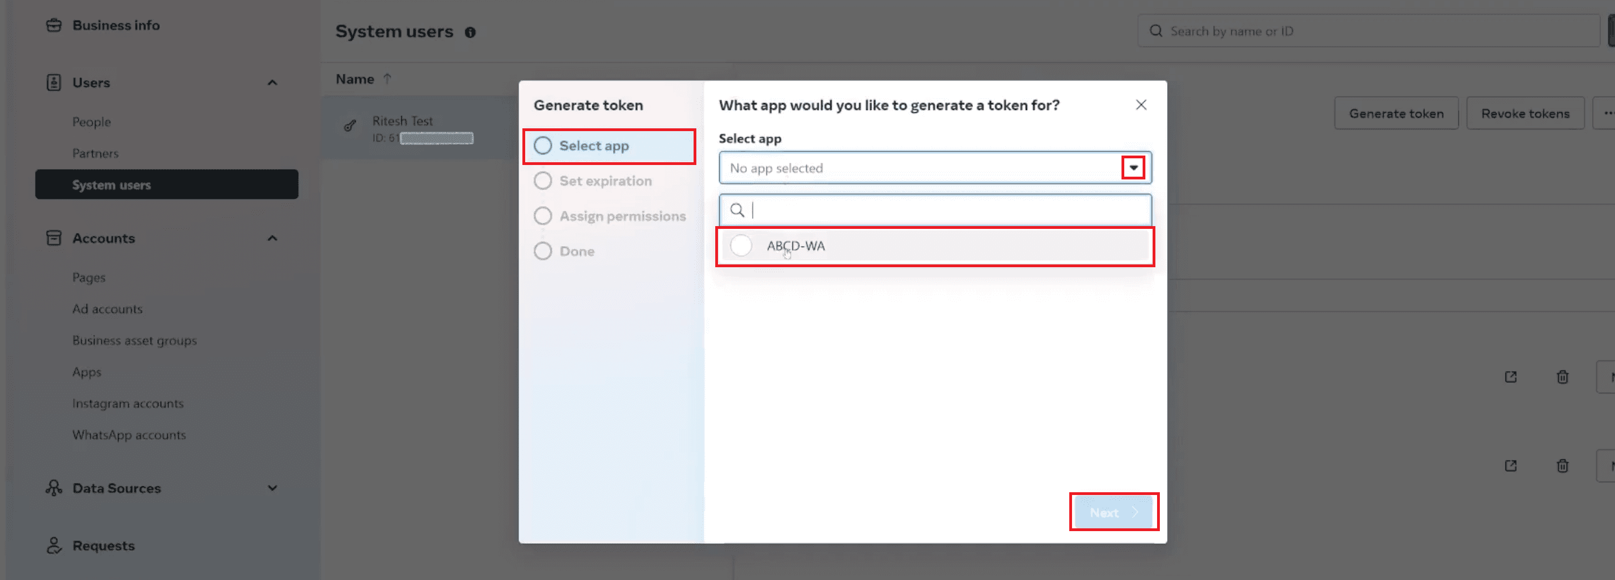Open the WhatsApp accounts page
Viewport: 1615px width, 580px height.
click(x=128, y=434)
